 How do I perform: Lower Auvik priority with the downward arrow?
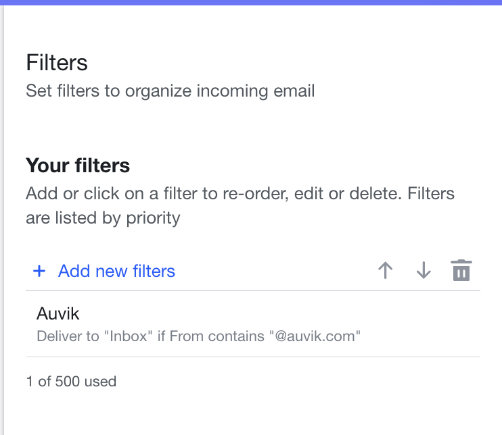(424, 270)
